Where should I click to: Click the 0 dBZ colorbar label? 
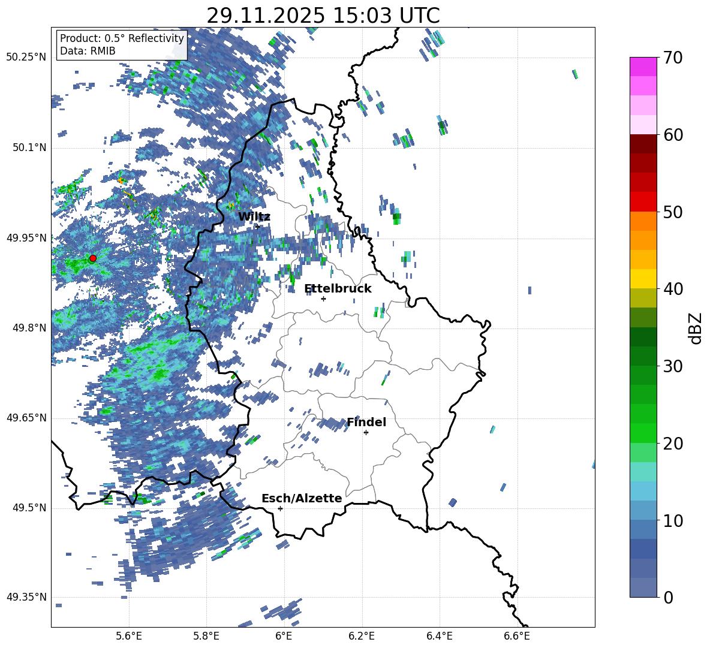(668, 597)
